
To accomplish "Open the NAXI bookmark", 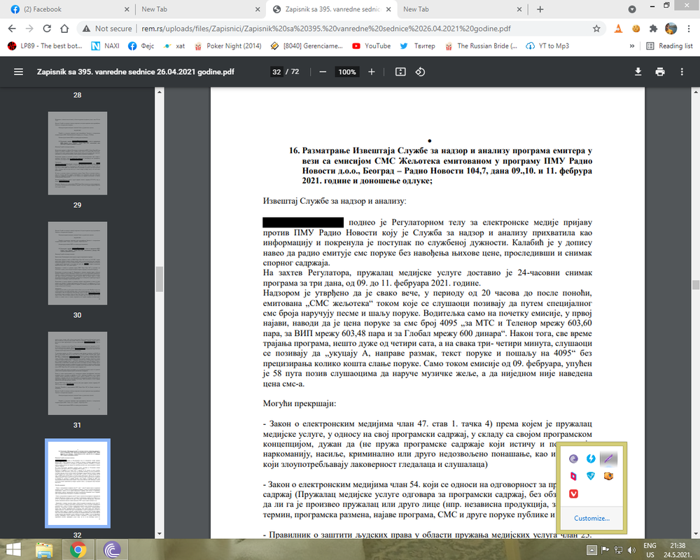I will [x=106, y=46].
